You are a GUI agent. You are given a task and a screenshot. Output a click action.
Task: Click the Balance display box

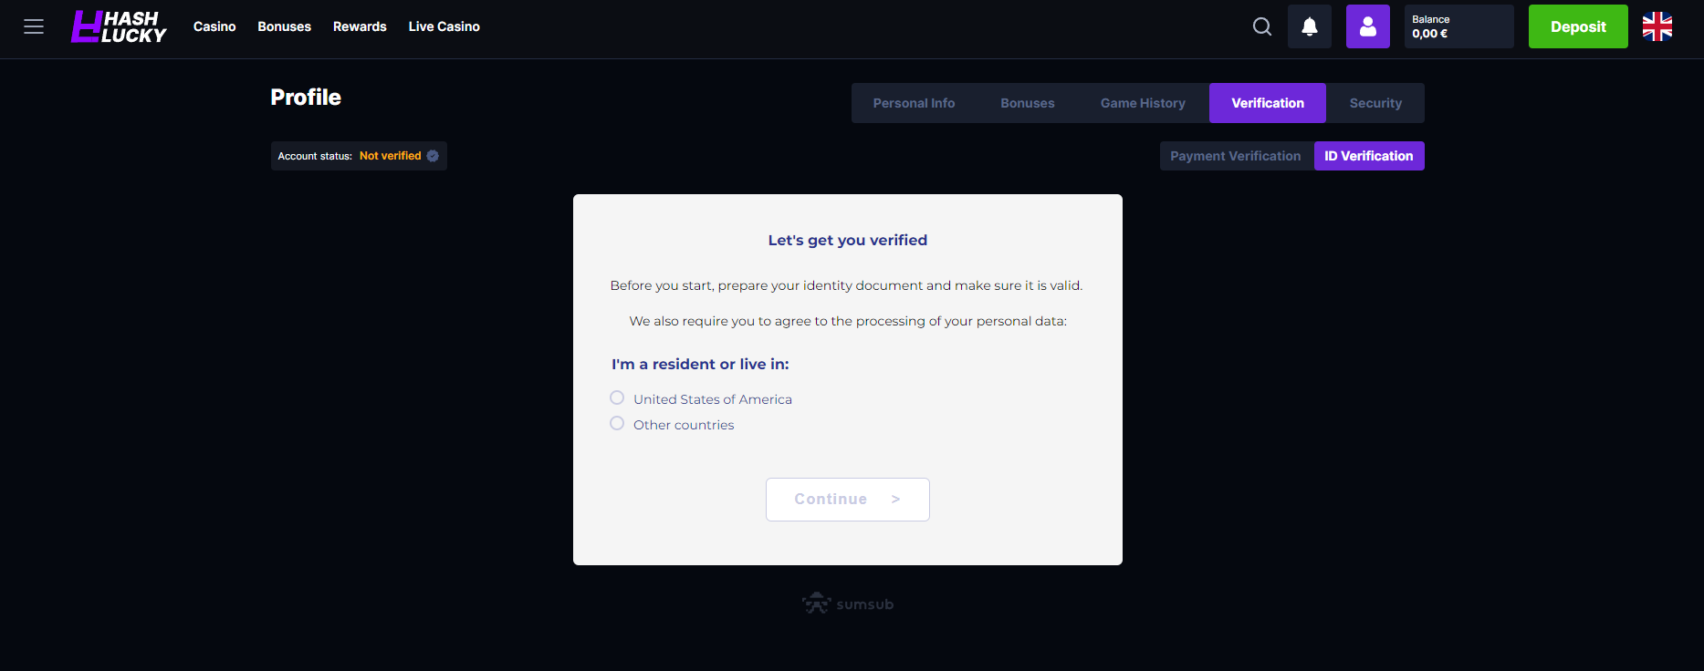[x=1459, y=26]
